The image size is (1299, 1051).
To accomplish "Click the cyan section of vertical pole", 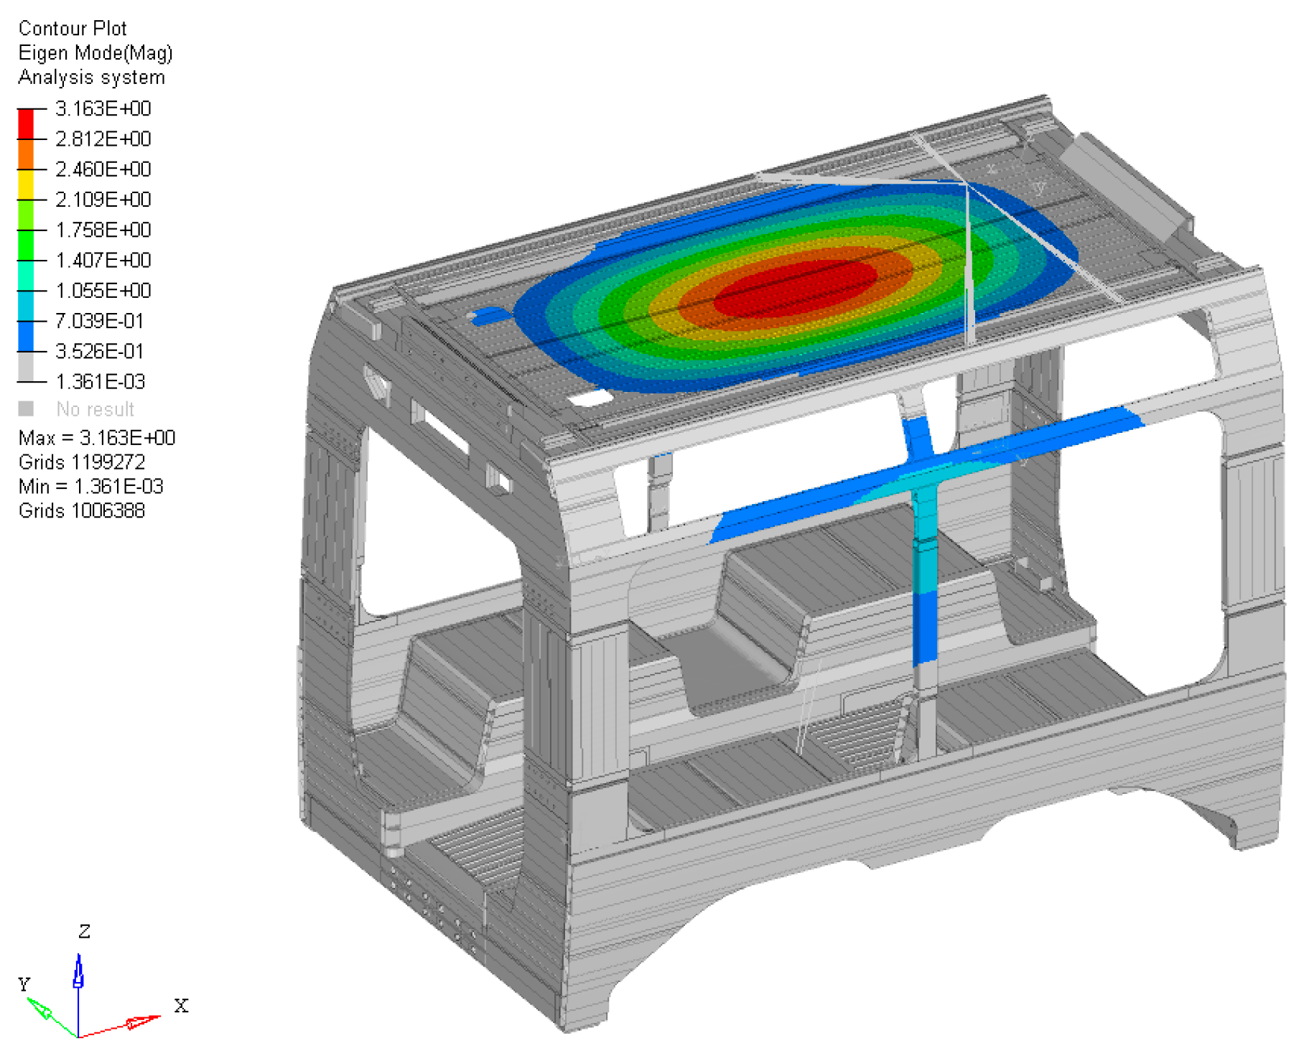I will pos(925,538).
